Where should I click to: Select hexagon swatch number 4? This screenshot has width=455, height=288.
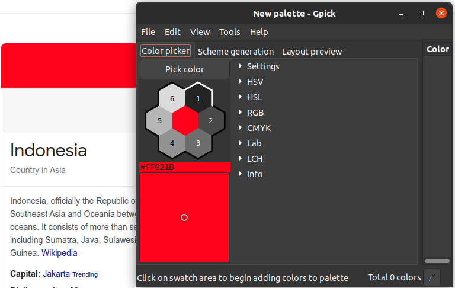(172, 143)
